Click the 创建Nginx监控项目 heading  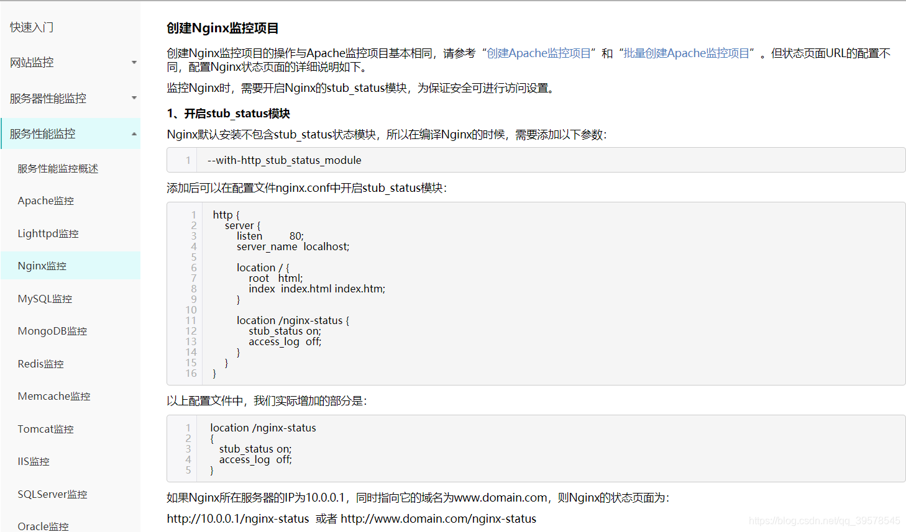(x=222, y=28)
